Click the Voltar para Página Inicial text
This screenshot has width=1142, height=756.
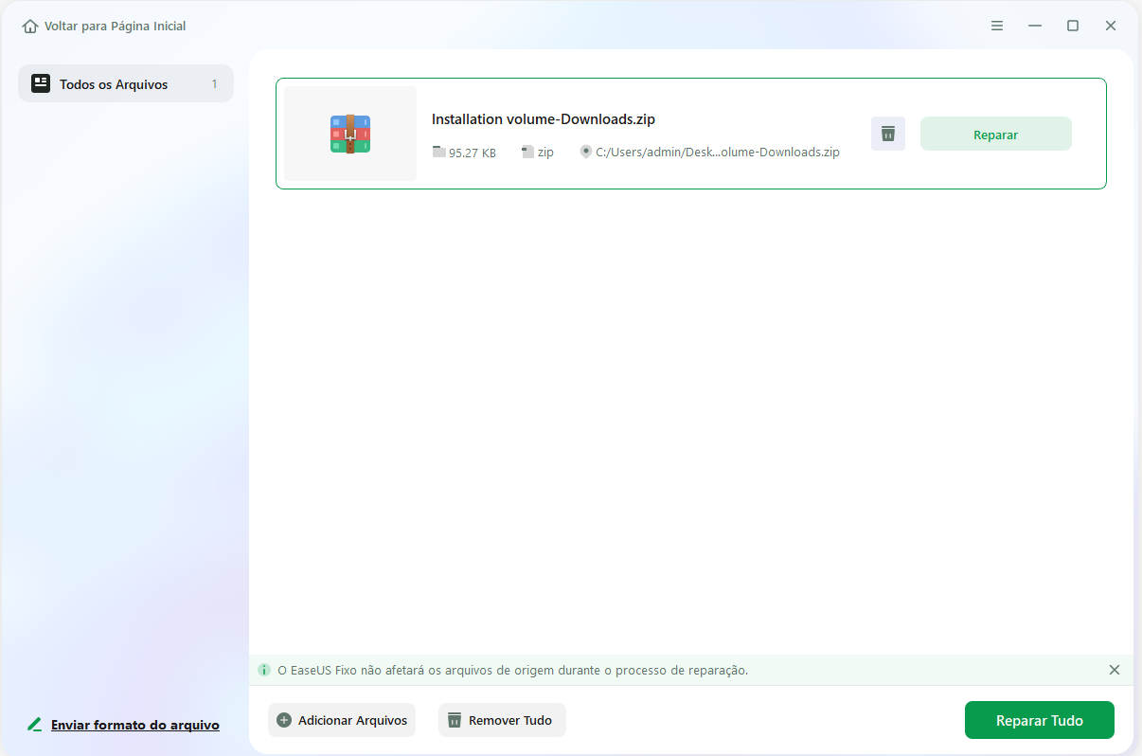click(115, 27)
